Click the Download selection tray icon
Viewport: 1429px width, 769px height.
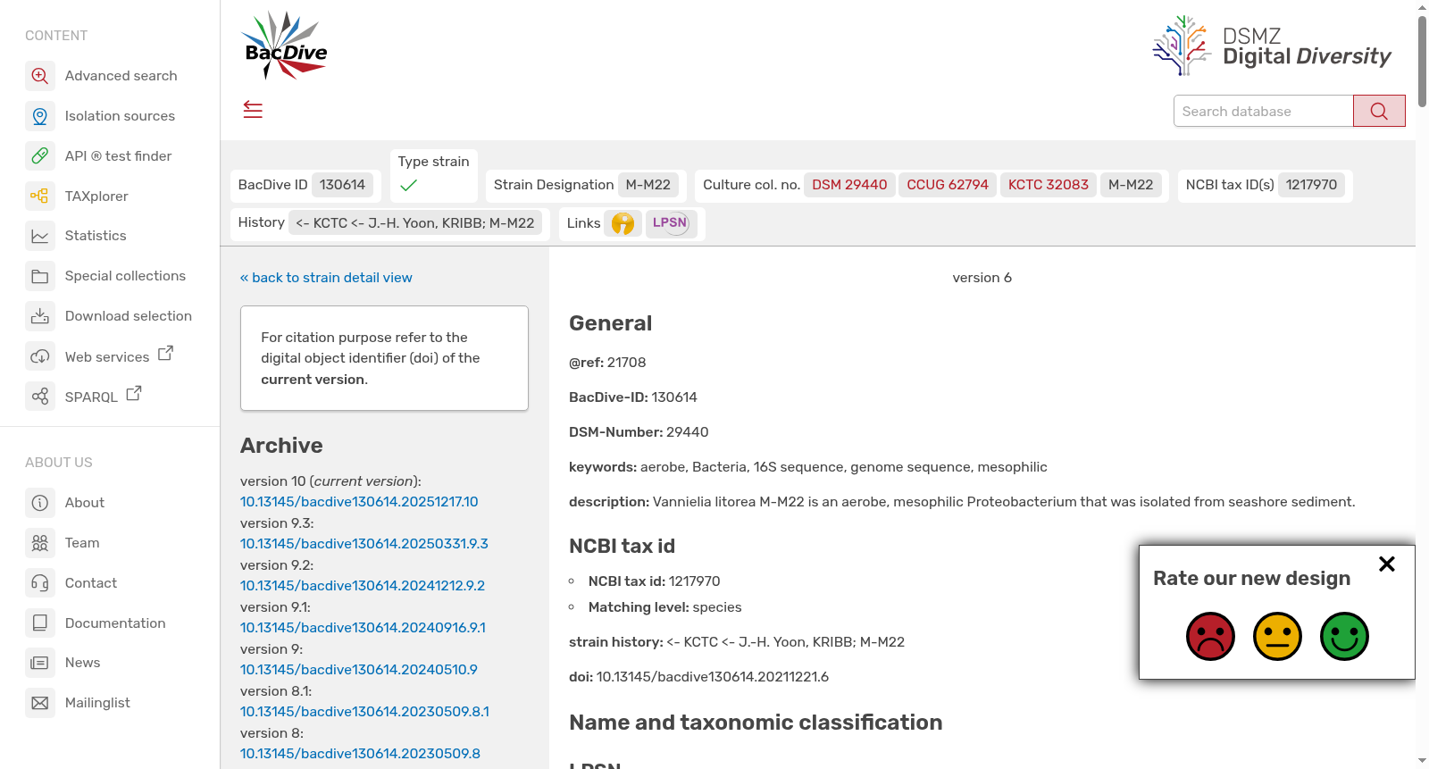40,316
